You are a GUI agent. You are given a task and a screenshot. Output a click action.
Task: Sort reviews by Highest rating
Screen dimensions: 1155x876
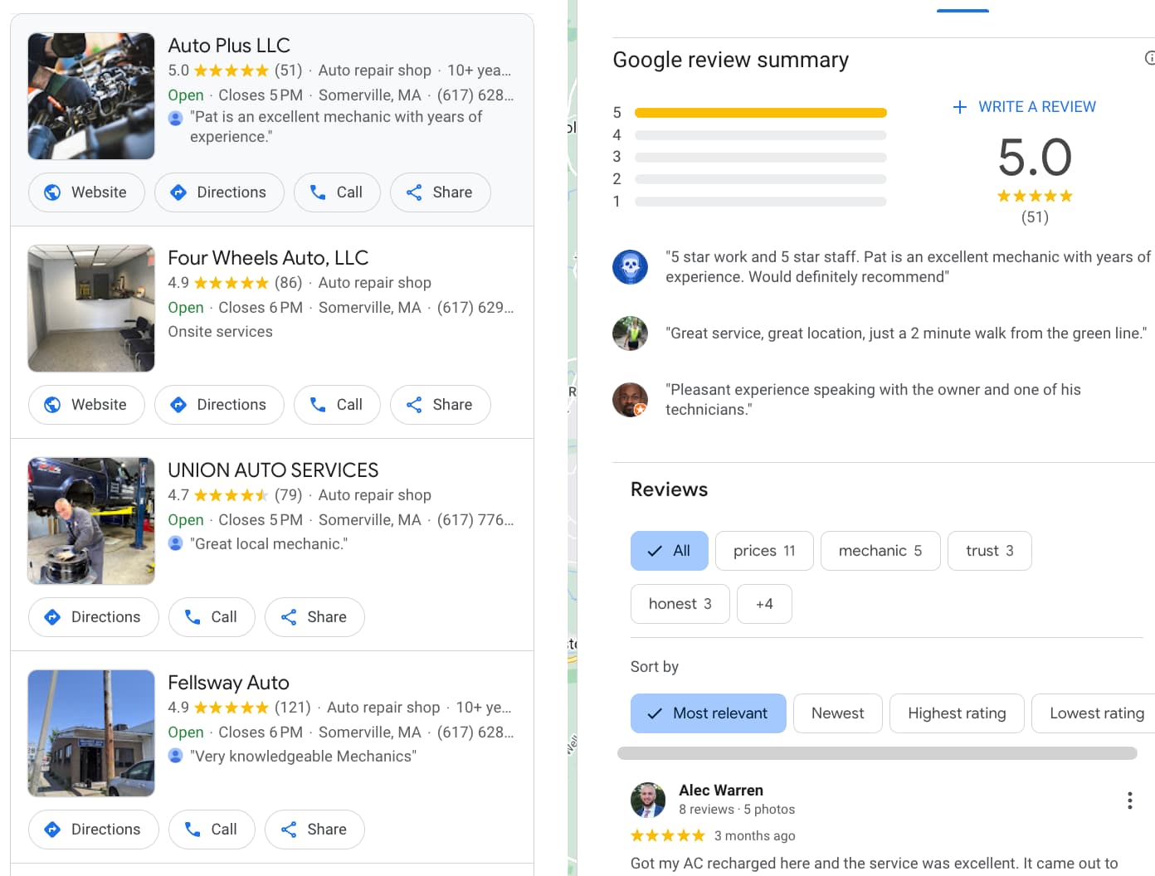(x=957, y=713)
